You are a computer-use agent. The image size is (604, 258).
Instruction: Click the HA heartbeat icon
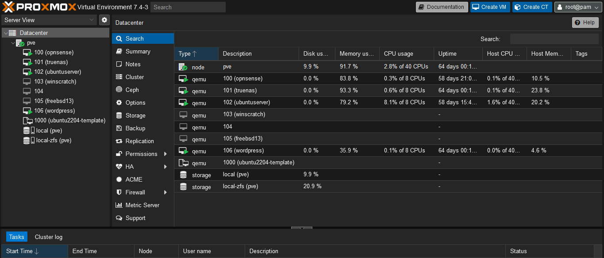click(119, 167)
